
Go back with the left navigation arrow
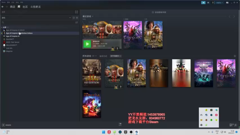coord(2,7)
